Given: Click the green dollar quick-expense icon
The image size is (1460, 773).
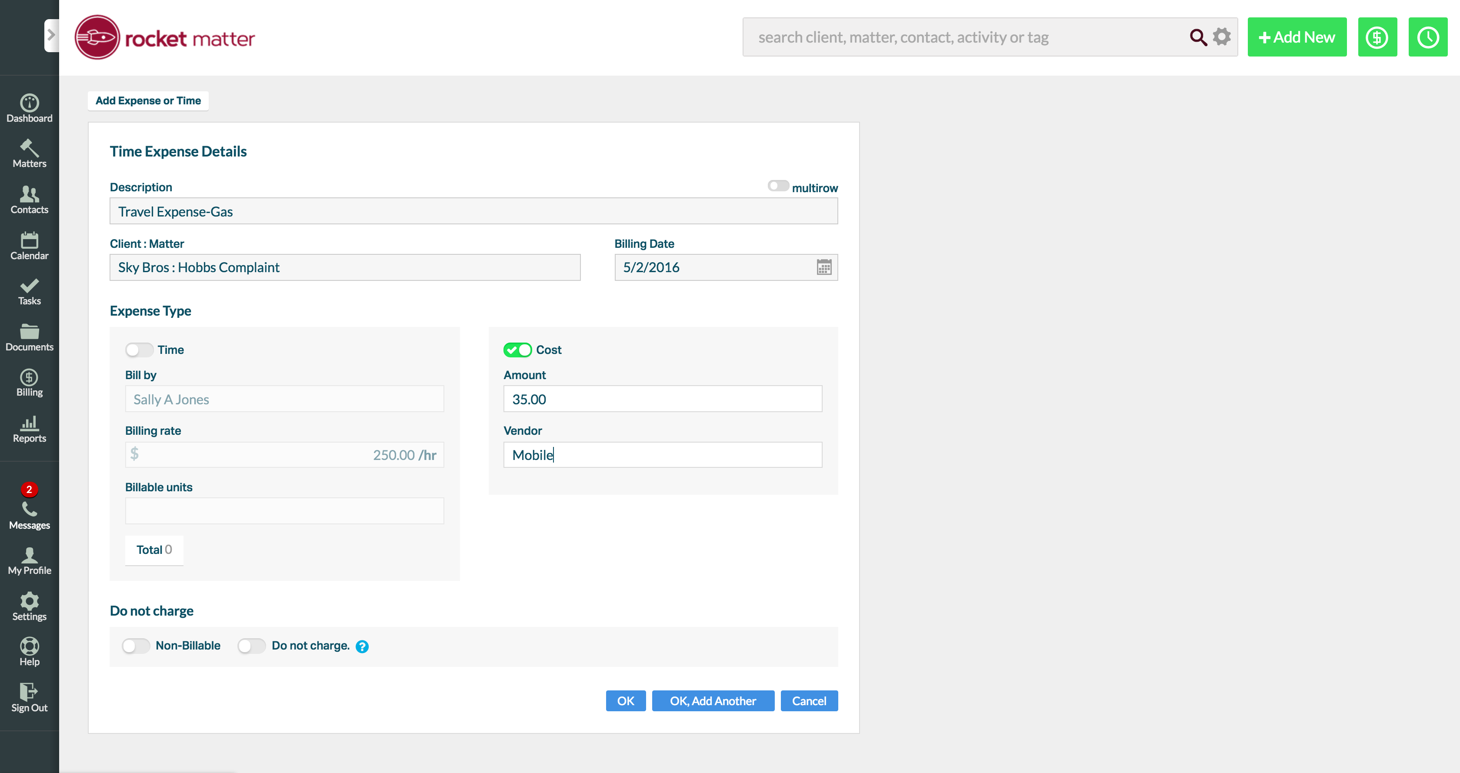Looking at the screenshot, I should point(1377,37).
